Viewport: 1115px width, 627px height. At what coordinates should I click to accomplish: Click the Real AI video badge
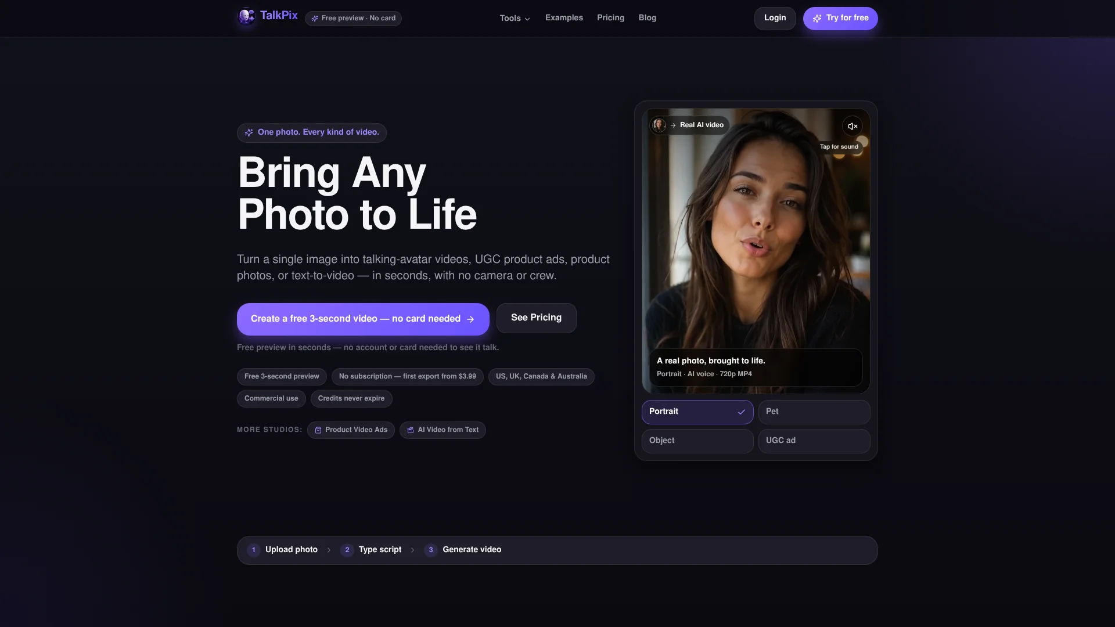pos(689,125)
